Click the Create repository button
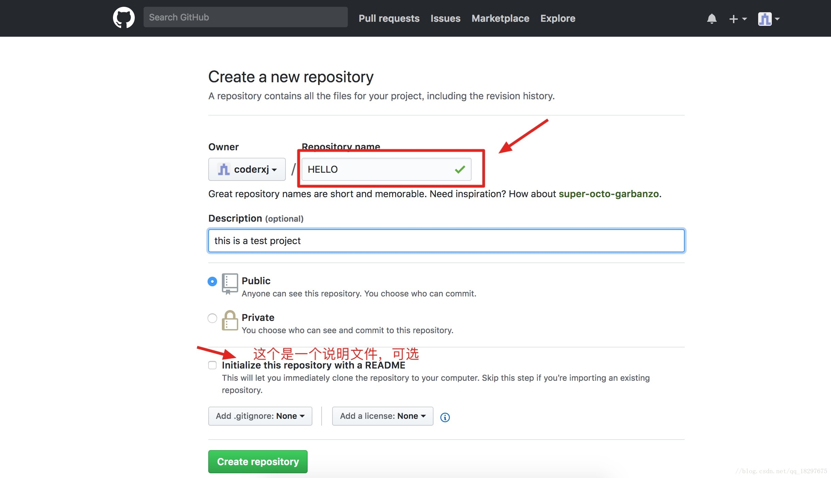Screen dimensions: 831x478 tap(258, 462)
